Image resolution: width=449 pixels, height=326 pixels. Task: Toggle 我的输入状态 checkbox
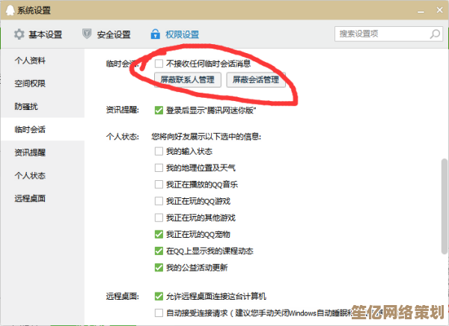tap(159, 151)
